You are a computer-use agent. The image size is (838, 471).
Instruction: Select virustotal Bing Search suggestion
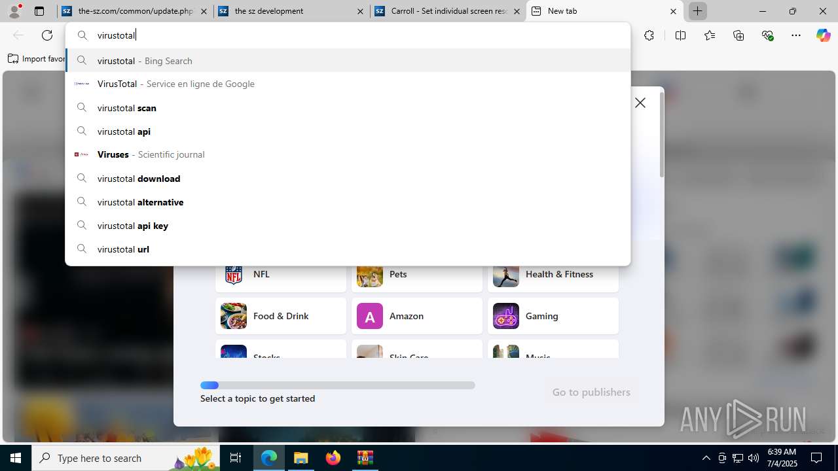[x=348, y=61]
